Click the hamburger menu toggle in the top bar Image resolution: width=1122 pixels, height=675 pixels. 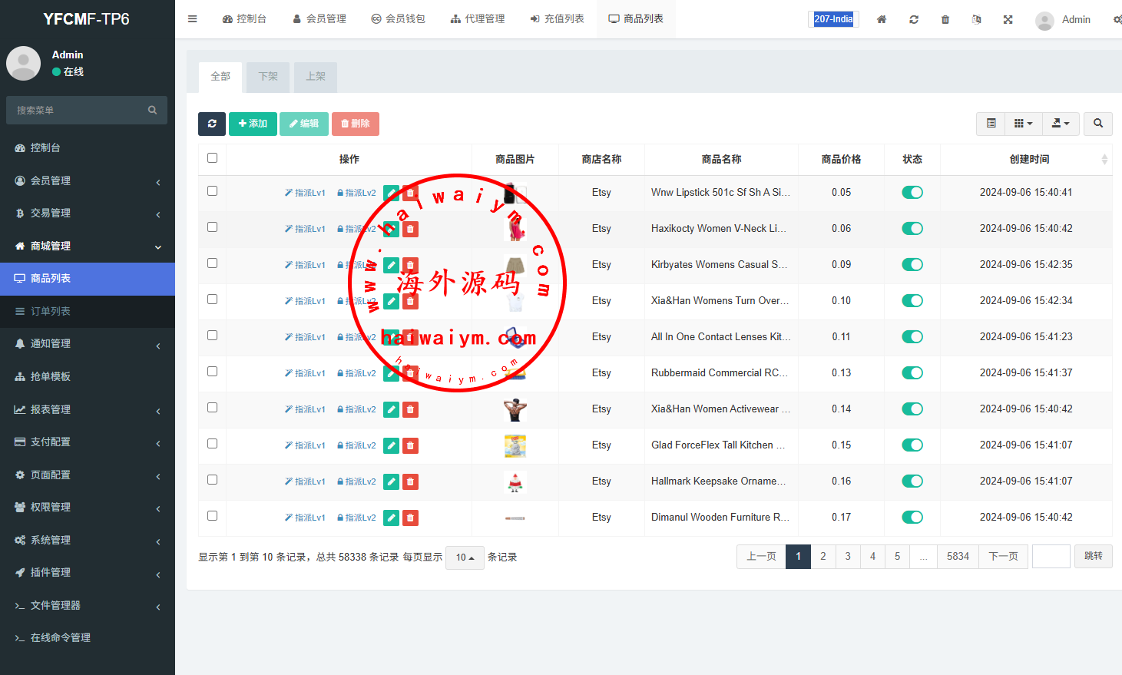[193, 19]
